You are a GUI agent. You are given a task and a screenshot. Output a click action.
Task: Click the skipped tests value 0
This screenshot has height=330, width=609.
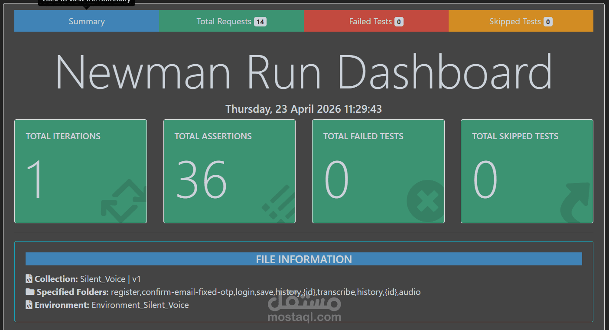coord(485,180)
